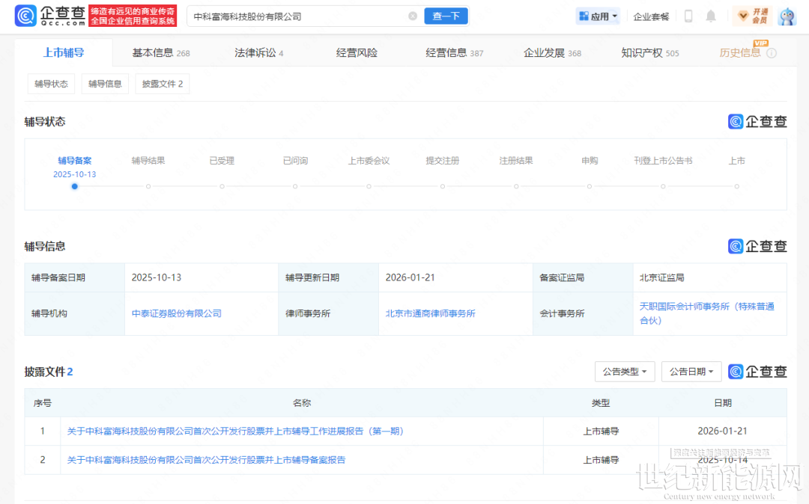Open the 公告日期 filter dropdown
The image size is (809, 504).
coord(691,372)
